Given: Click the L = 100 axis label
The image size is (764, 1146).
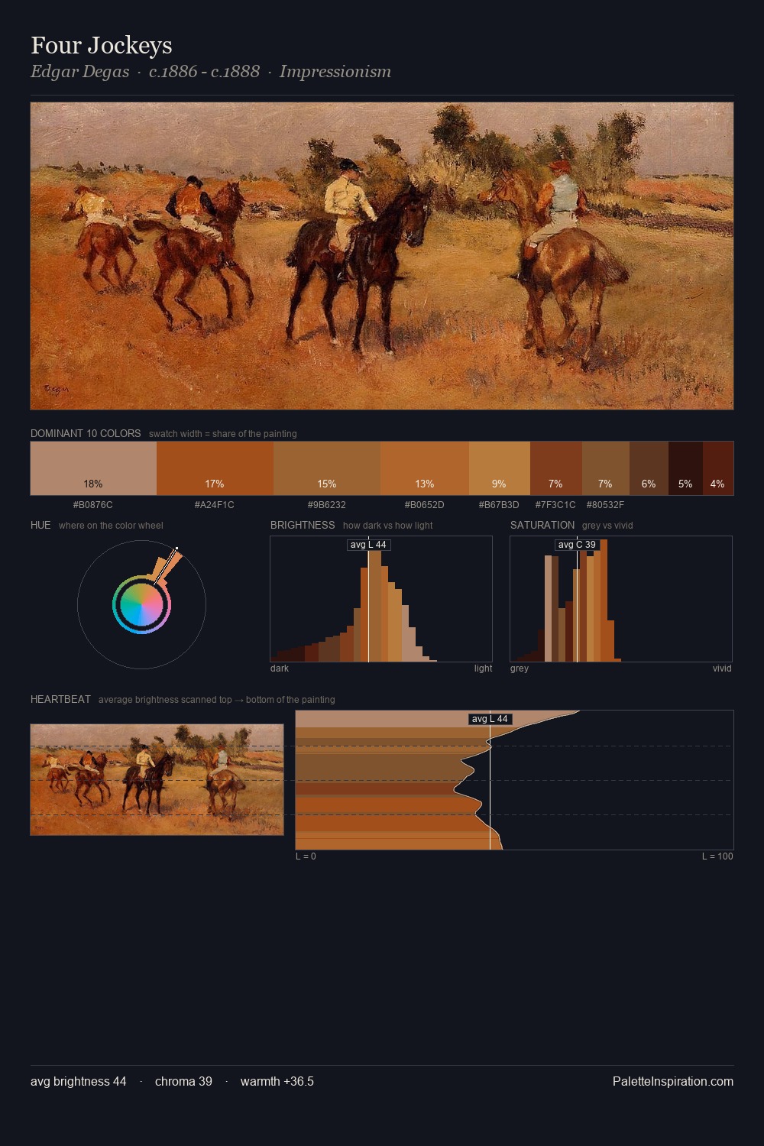Looking at the screenshot, I should click(717, 856).
